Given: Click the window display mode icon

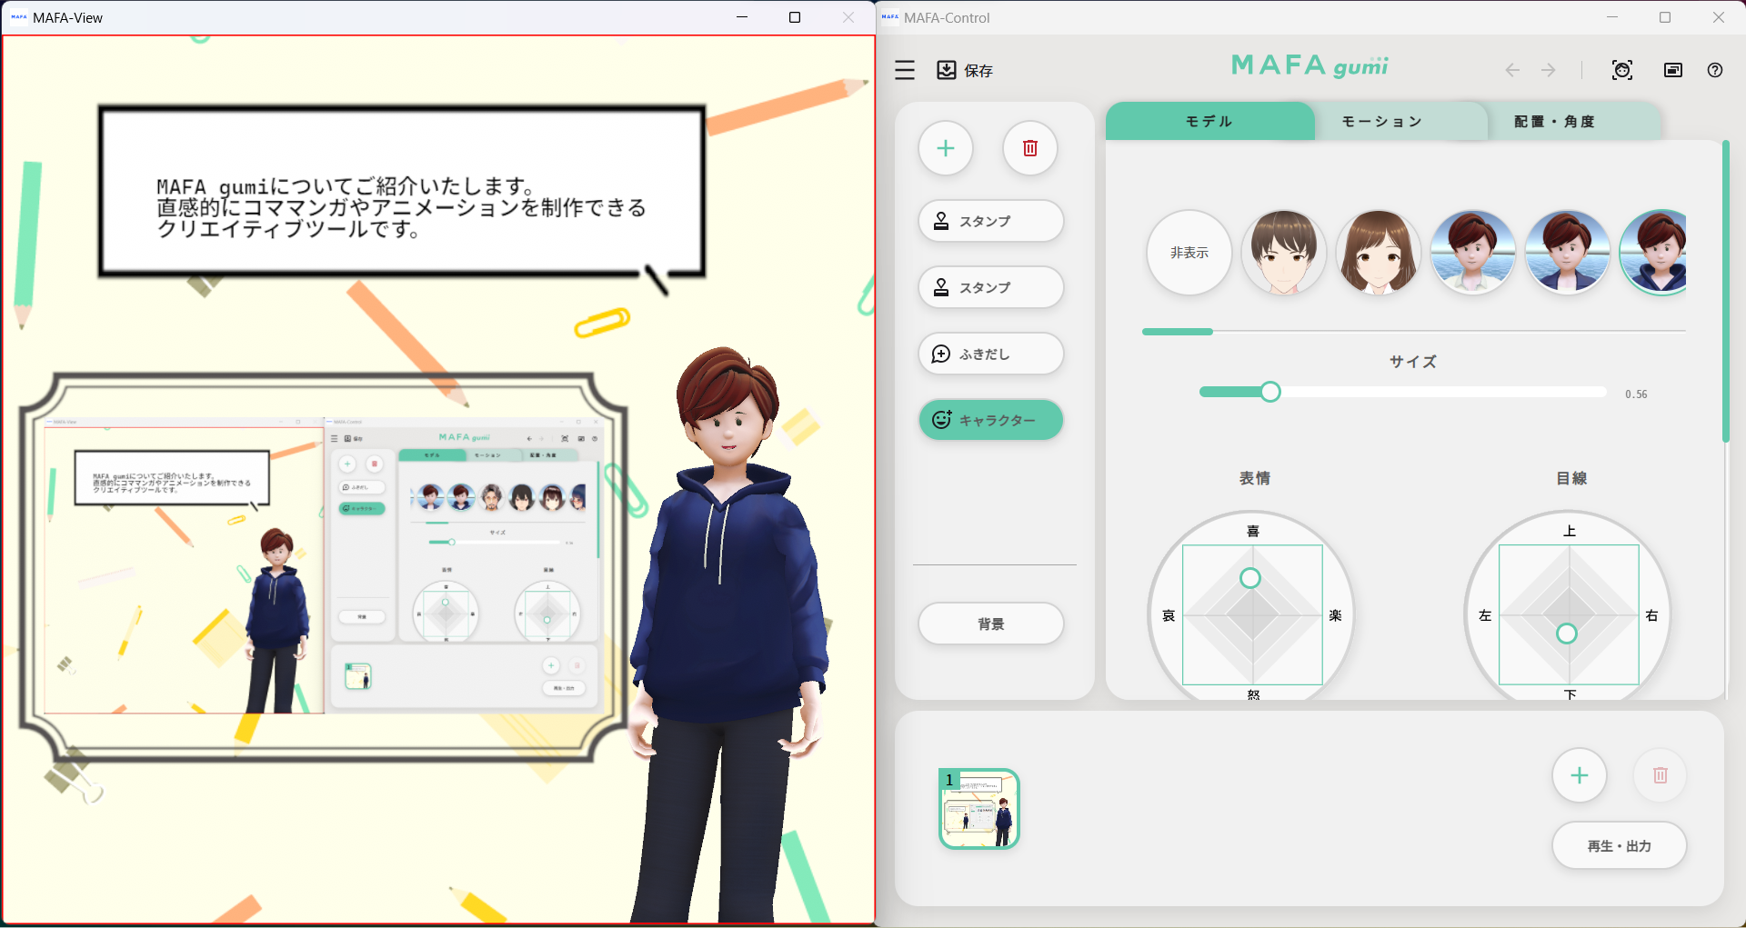Looking at the screenshot, I should point(1673,70).
